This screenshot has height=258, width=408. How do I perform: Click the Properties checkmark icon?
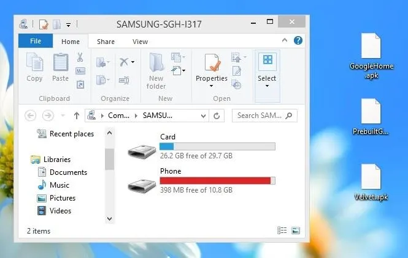[x=212, y=62]
